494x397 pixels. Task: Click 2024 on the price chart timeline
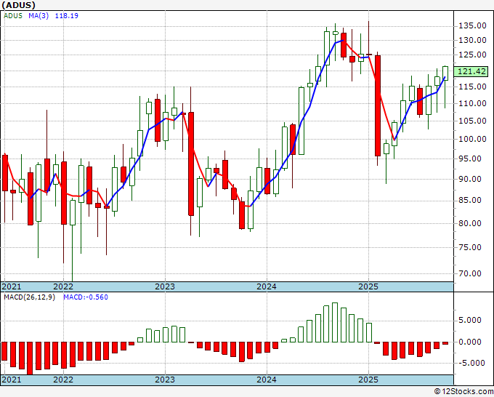click(x=267, y=286)
